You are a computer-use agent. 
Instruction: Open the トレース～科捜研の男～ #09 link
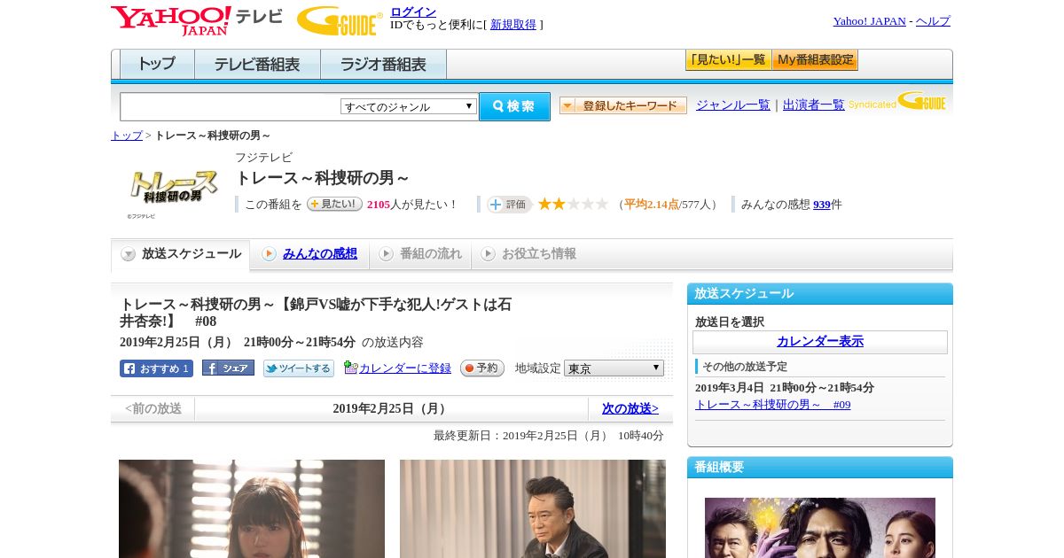click(773, 405)
